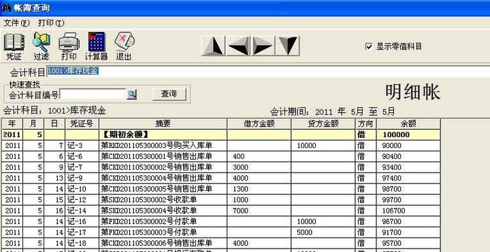
Task: Click the 余额 column header
Action: 408,124
